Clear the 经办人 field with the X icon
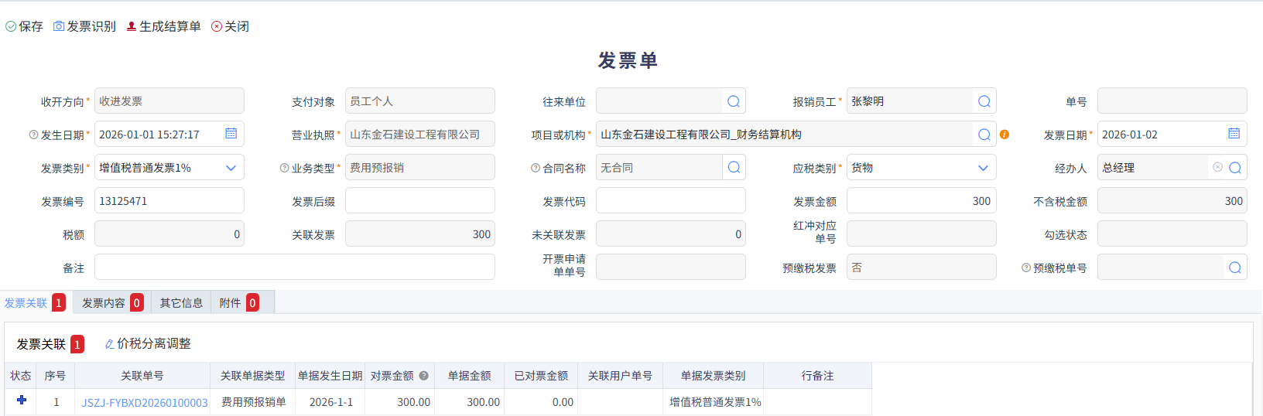1263x416 pixels. [1217, 167]
